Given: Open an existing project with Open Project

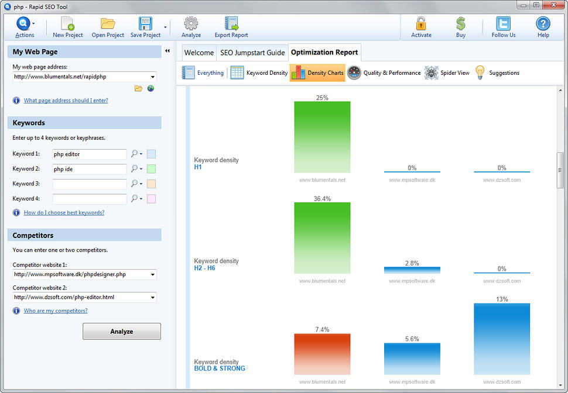Looking at the screenshot, I should point(108,25).
